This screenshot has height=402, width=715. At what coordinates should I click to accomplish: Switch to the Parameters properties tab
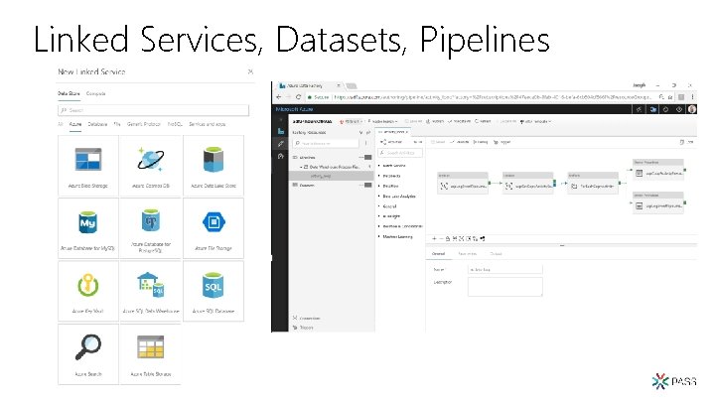coord(468,253)
